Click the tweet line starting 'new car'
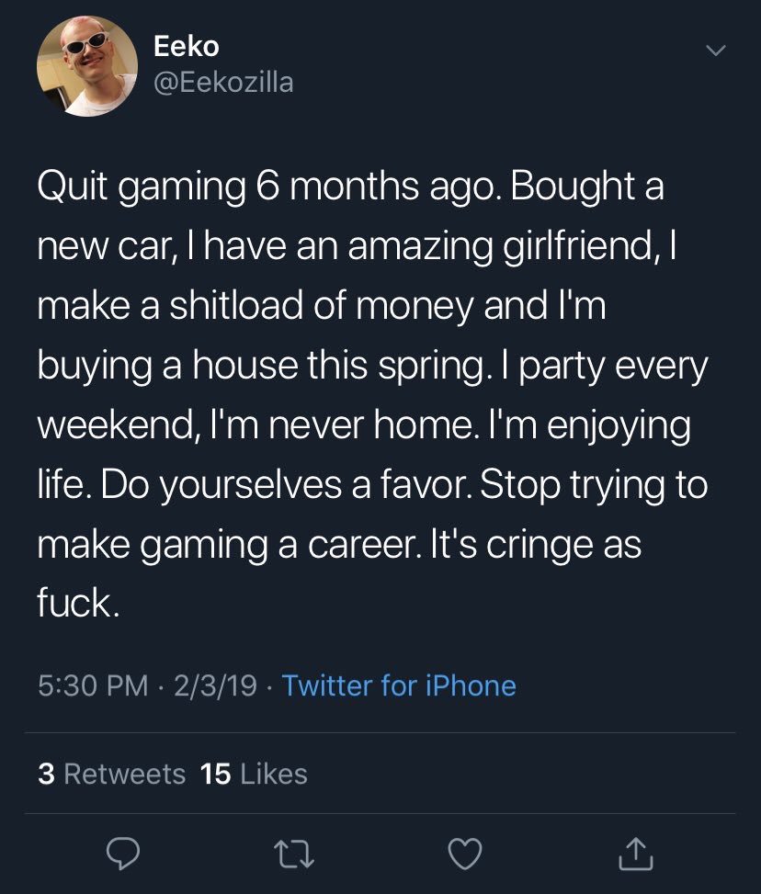Viewport: 761px width, 894px height. point(357,247)
